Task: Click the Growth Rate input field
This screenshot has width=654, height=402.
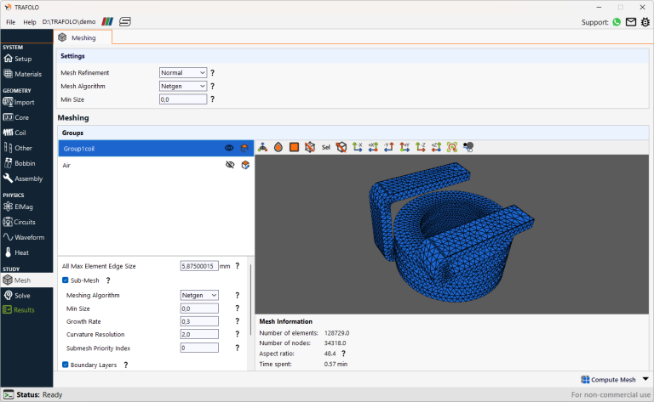Action: (x=199, y=321)
